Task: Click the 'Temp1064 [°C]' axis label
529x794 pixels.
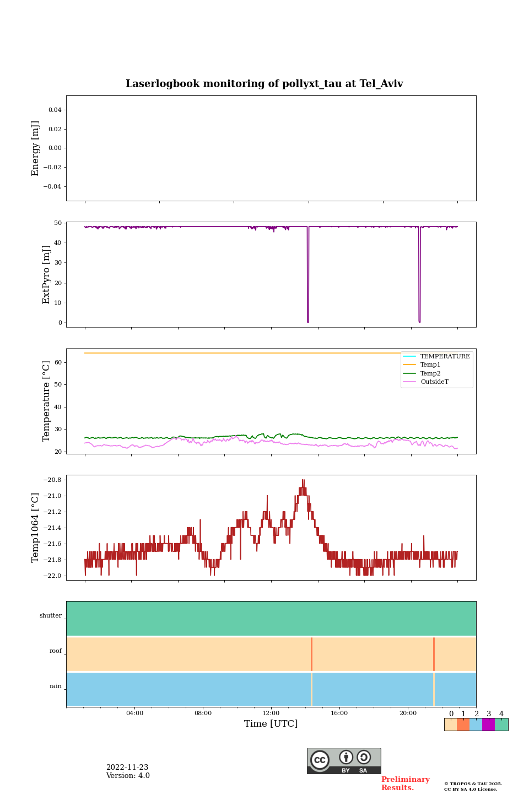Action: tap(35, 528)
